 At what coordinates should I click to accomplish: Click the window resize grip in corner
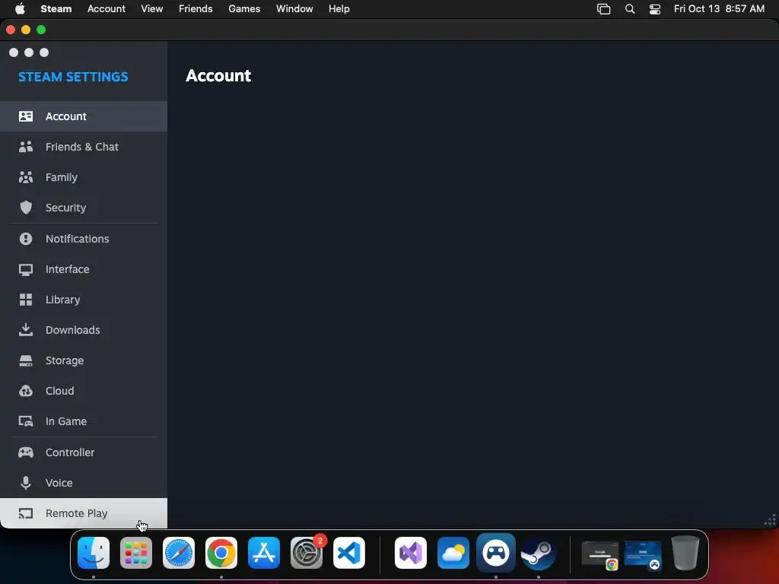tap(770, 520)
